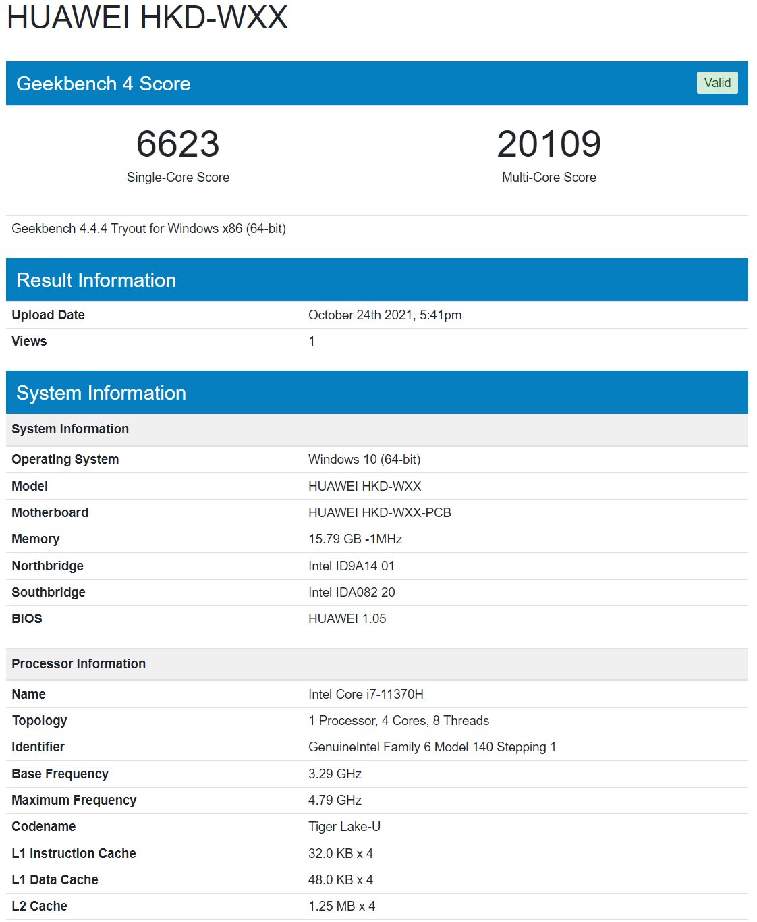Click the Single-Core Score label
Image resolution: width=757 pixels, height=922 pixels.
coord(178,177)
